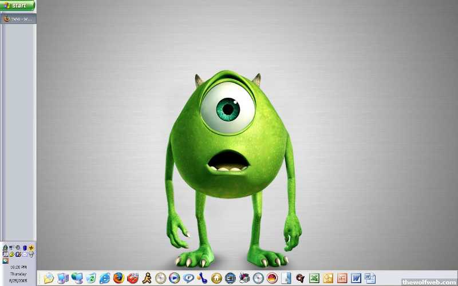Click the system tray icons above the clock
This screenshot has width=458, height=286.
(18, 251)
